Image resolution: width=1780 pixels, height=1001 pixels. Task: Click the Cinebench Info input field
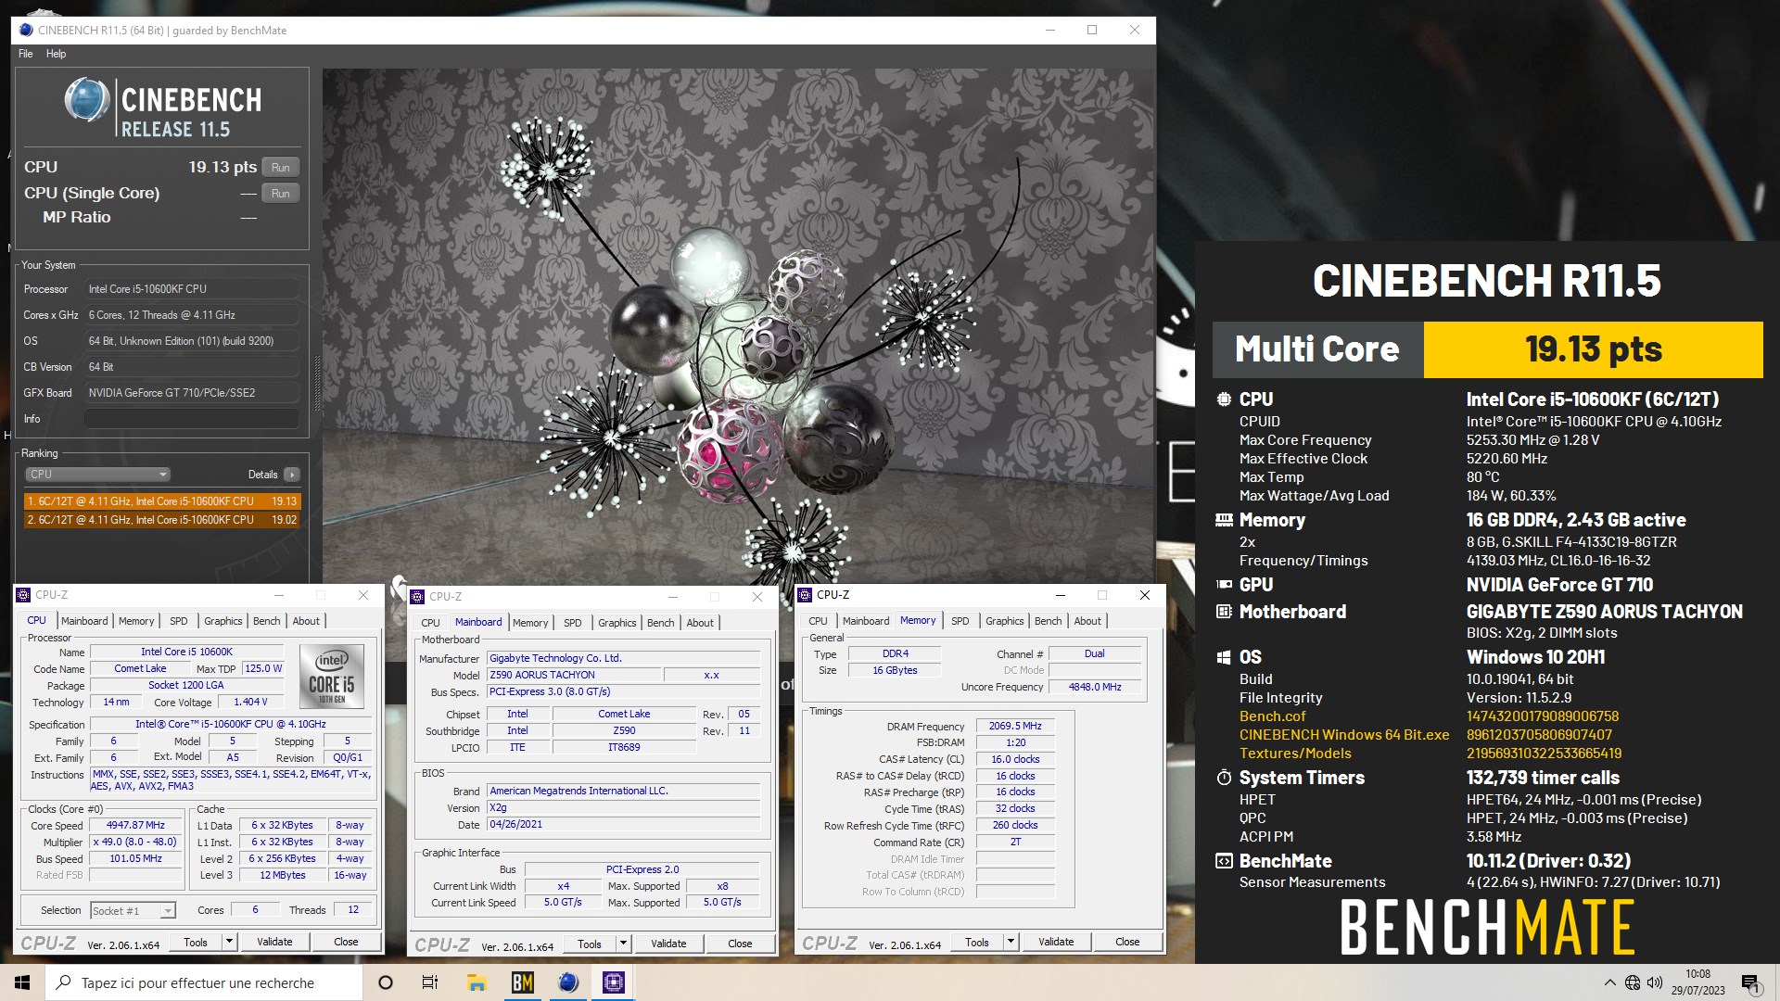click(x=192, y=419)
